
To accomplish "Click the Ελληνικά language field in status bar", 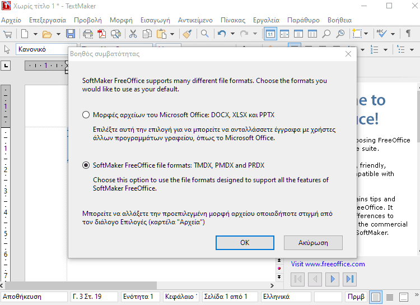I will point(286,297).
